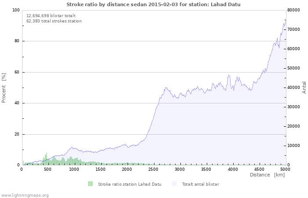308x198 pixels.
Task: Open the www.lightningmaps.org watermark link
Action: coord(25,195)
